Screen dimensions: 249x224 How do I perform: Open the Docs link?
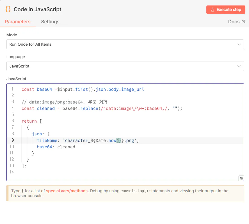[x=234, y=21]
